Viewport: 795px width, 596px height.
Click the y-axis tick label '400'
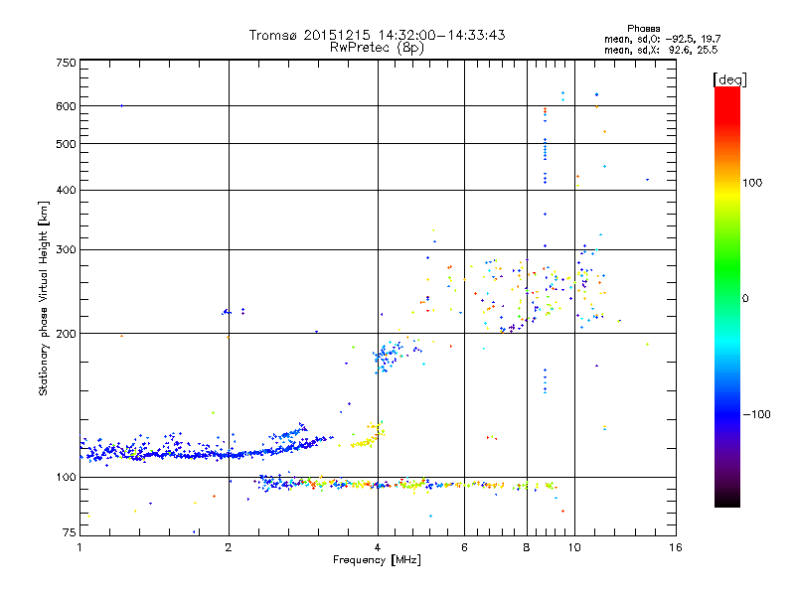(66, 190)
